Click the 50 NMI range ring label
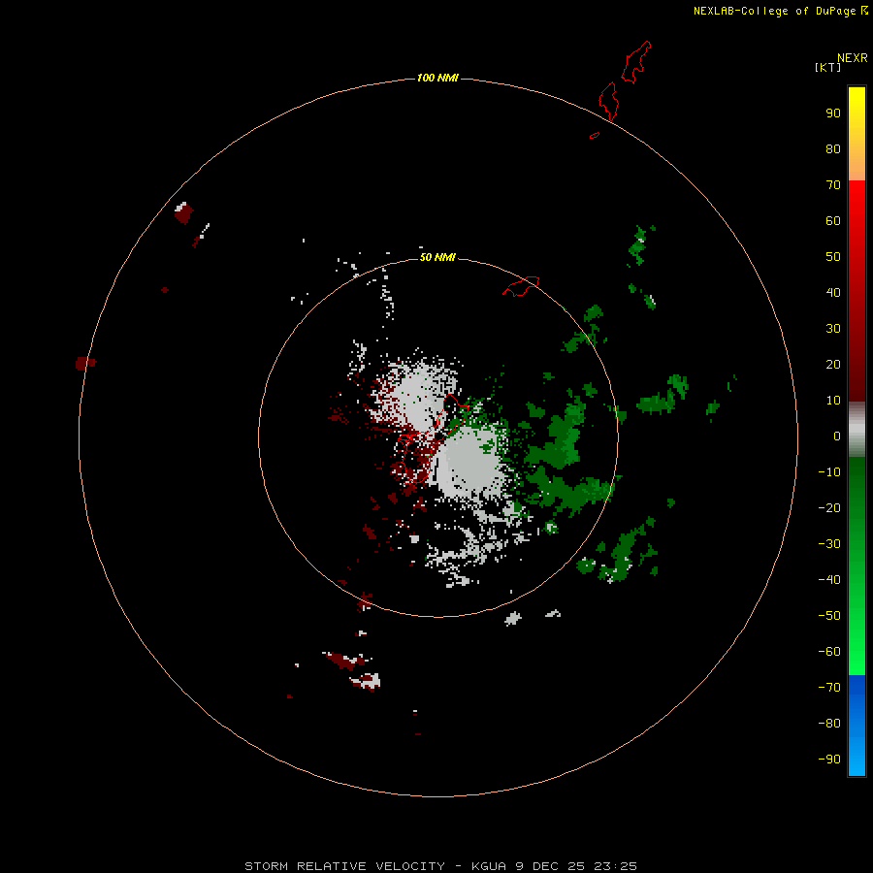This screenshot has height=873, width=873. pyautogui.click(x=437, y=257)
